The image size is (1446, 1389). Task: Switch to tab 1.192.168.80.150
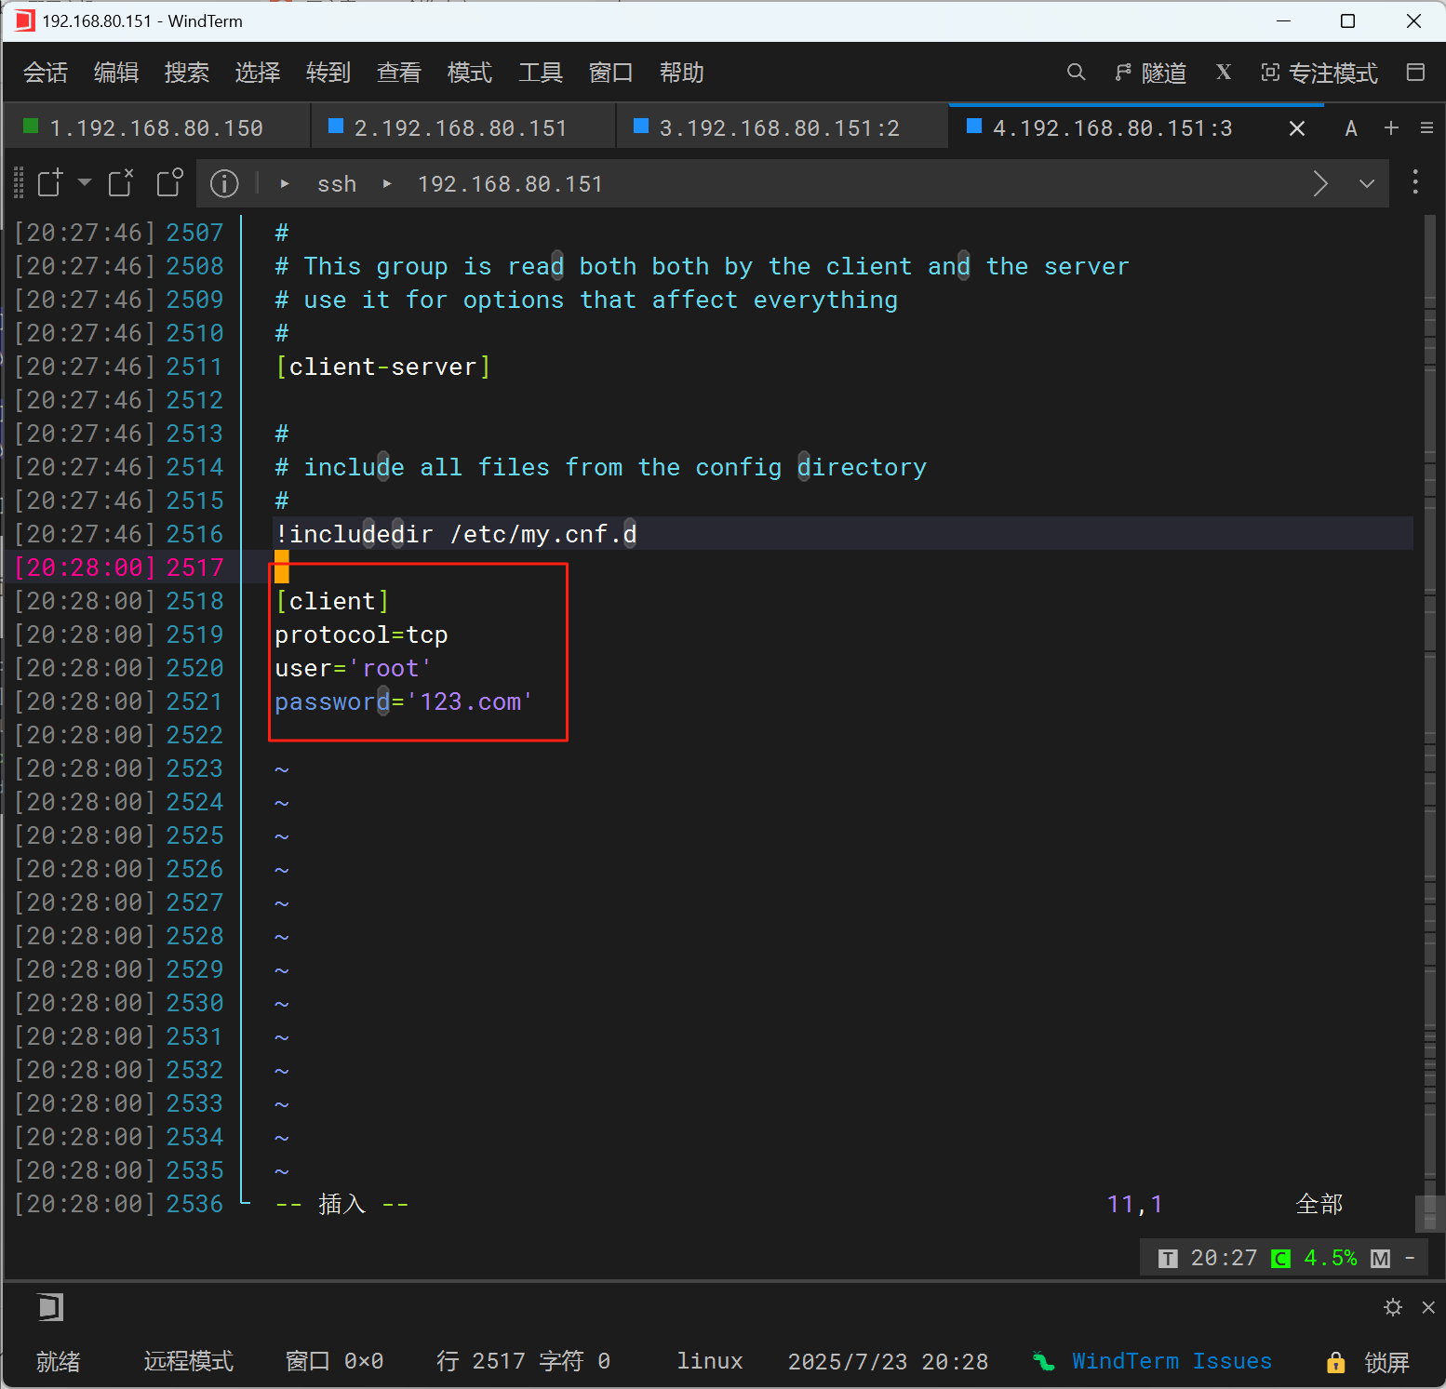pyautogui.click(x=156, y=127)
